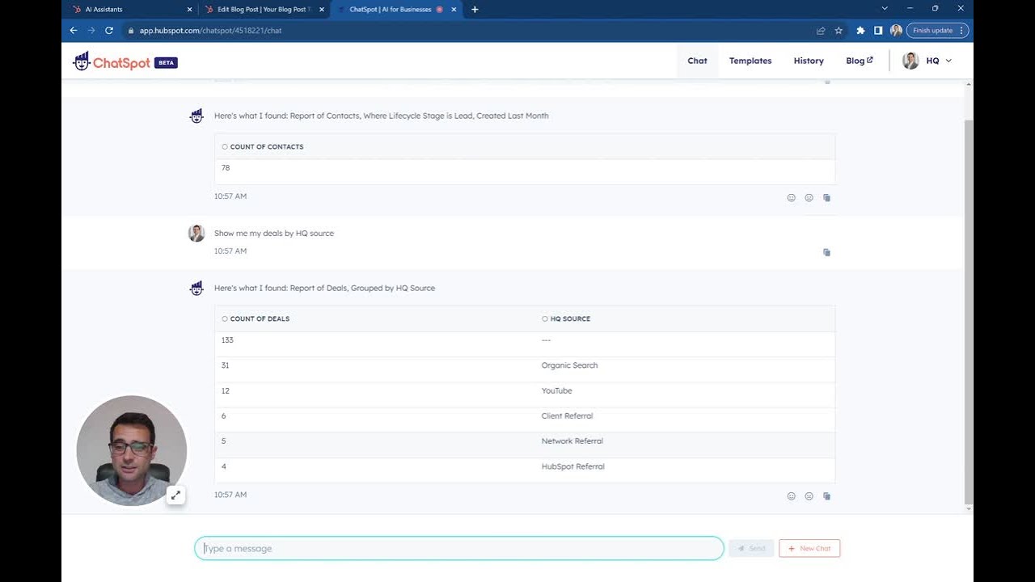Switch to the Edit Blog Post browser tab
Viewport: 1035px width, 582px height.
tap(263, 10)
